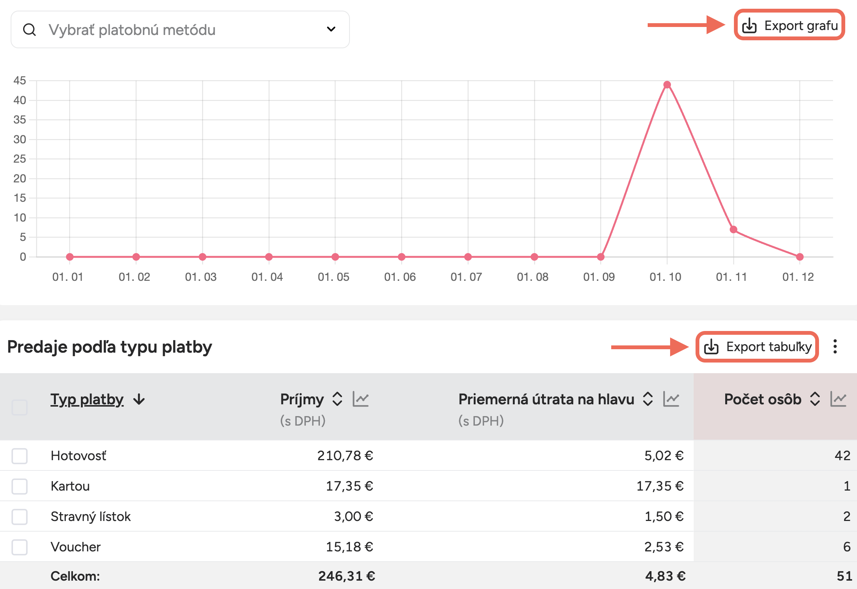The image size is (857, 589).
Task: Sort by Príjmy using sort arrows
Action: 337,399
